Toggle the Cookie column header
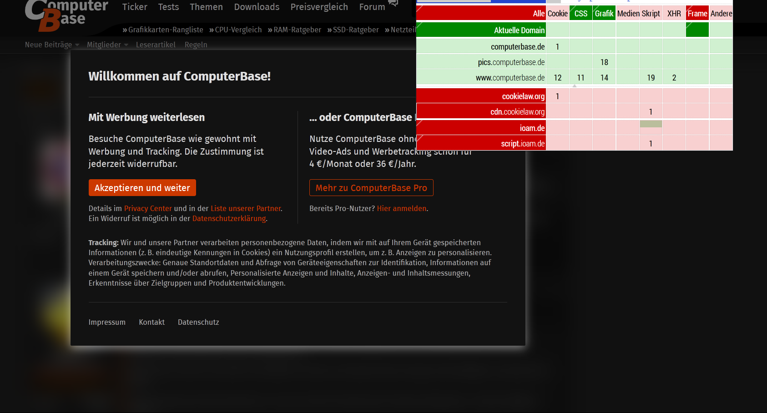This screenshot has height=413, width=767. [x=558, y=13]
